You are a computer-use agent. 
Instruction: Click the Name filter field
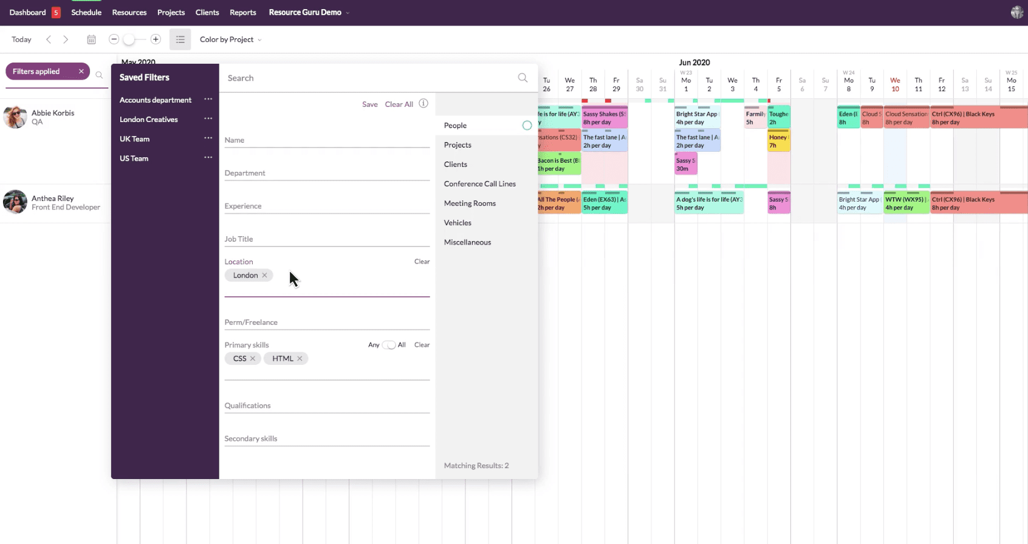(x=327, y=140)
